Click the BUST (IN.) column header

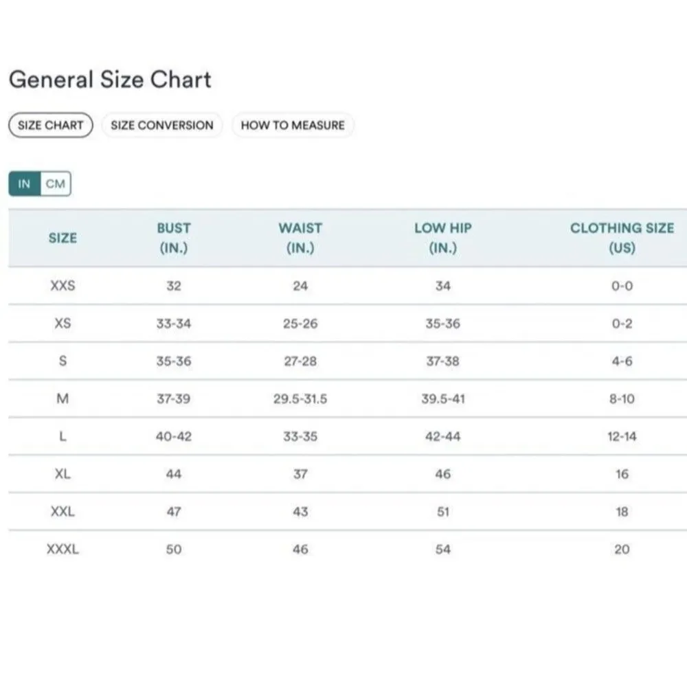point(174,238)
